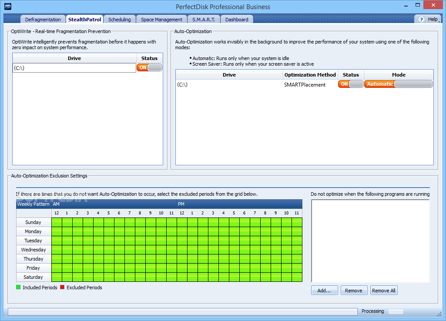Click the Add... button

tap(325, 290)
